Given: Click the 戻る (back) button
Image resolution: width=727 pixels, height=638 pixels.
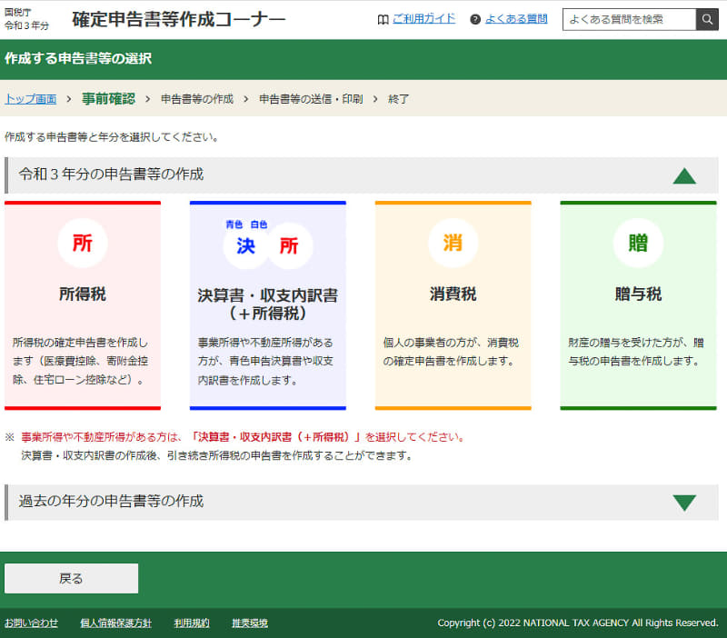Looking at the screenshot, I should [71, 578].
